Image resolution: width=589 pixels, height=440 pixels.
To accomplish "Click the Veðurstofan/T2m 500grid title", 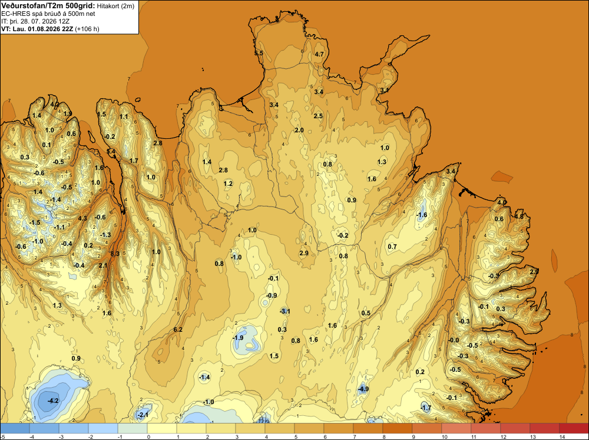I will click(x=48, y=5).
